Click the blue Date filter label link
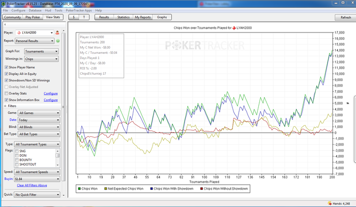The width and height of the screenshot is (356, 207). [13, 120]
